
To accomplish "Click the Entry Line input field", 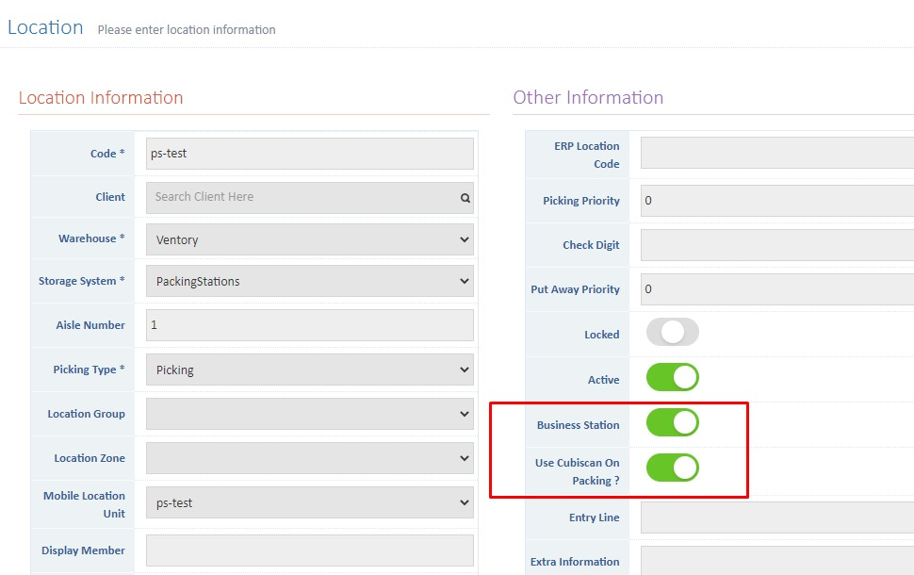I will point(776,517).
